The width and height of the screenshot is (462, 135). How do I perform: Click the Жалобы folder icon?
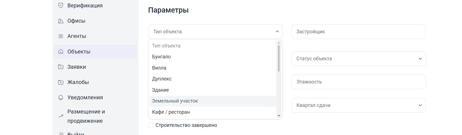pos(61,82)
